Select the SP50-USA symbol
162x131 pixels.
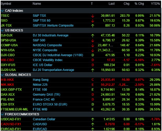(8, 40)
